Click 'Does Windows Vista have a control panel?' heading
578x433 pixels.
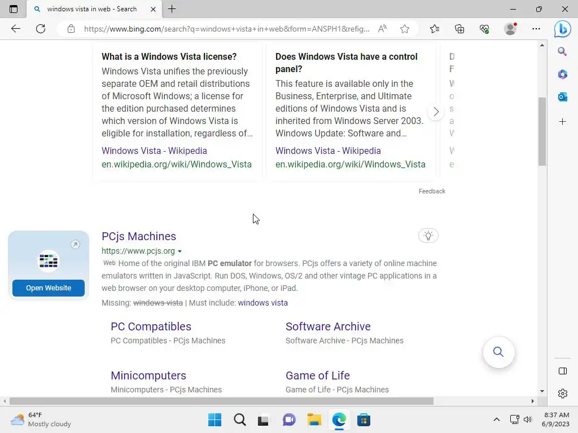[346, 63]
